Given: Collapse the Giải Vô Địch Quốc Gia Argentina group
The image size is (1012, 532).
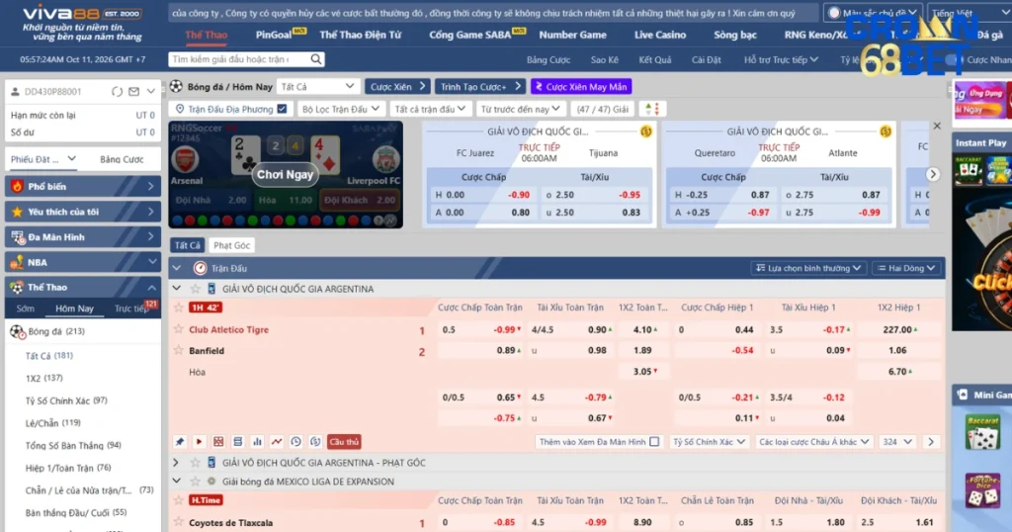Looking at the screenshot, I should coord(176,289).
